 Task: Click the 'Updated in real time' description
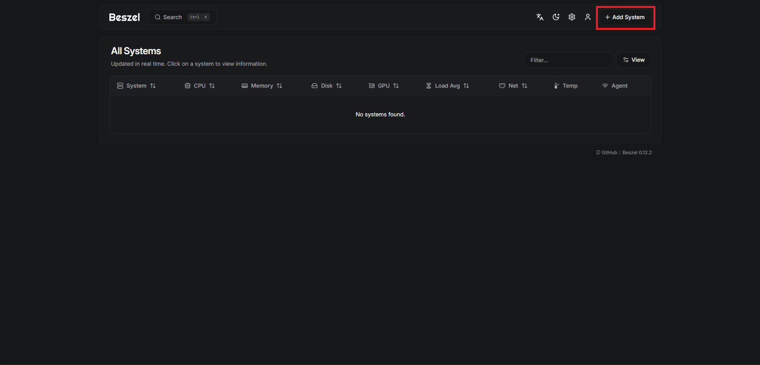189,64
